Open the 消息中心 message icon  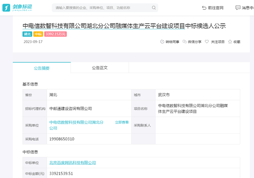click(x=238, y=8)
